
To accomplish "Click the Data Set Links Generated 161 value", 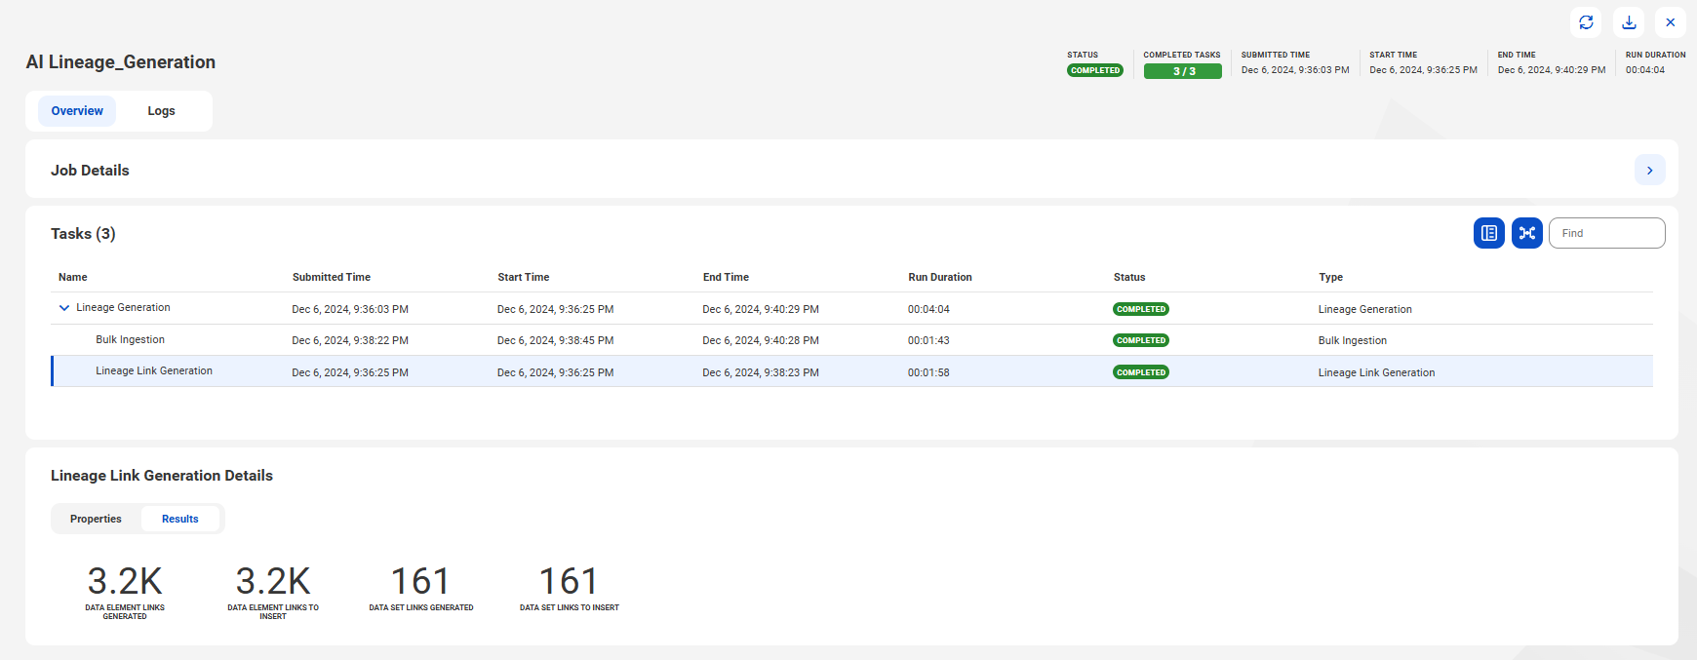I will coord(420,581).
